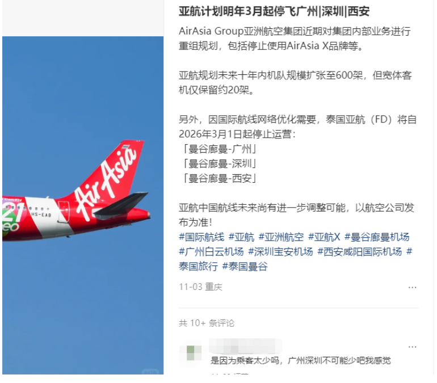The width and height of the screenshot is (437, 383).
Task: Open hashtag #亚洲航空
Action: 281,237
